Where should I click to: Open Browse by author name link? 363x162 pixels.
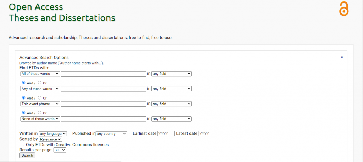pyautogui.click(x=62, y=63)
